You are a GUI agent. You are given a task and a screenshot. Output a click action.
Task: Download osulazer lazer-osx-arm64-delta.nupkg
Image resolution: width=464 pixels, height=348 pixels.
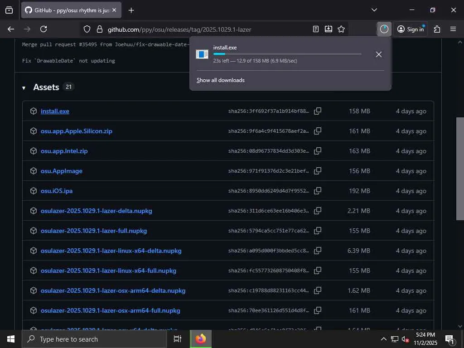coord(113,290)
